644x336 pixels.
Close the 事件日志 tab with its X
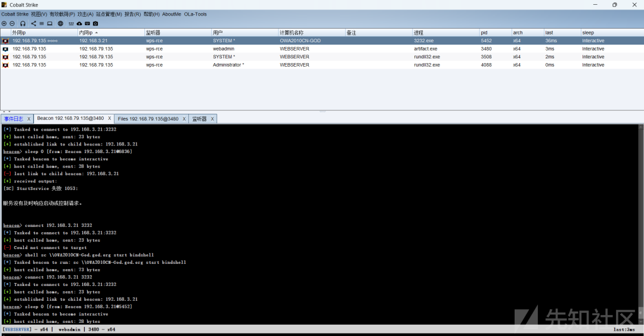pos(29,119)
